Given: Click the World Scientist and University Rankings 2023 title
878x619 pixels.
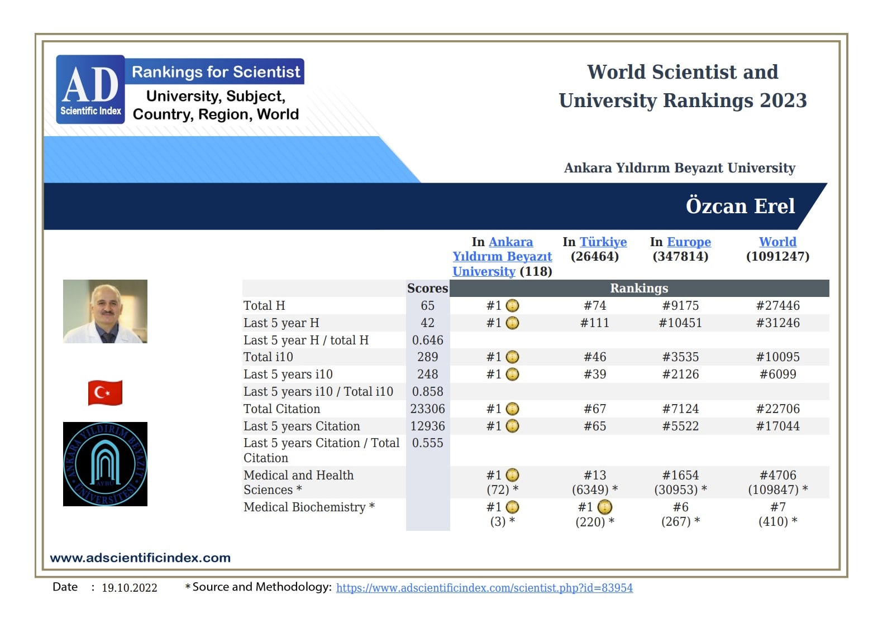Looking at the screenshot, I should 683,87.
